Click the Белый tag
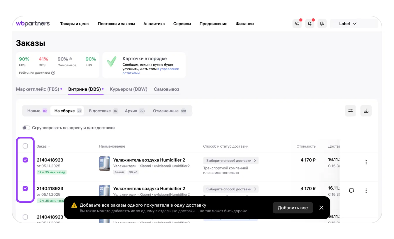 coord(119,172)
